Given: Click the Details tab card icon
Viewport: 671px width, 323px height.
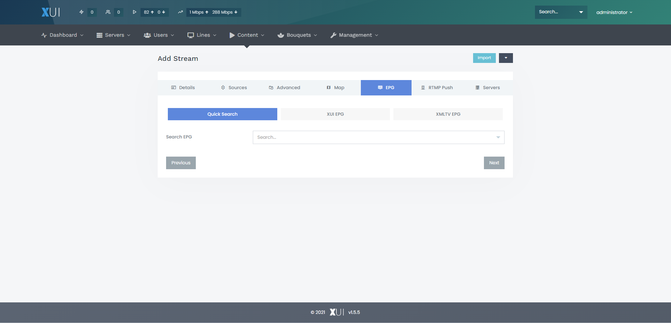Looking at the screenshot, I should pos(173,87).
